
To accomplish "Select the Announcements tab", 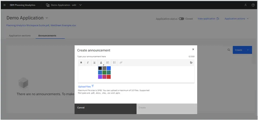I will 47,35.
